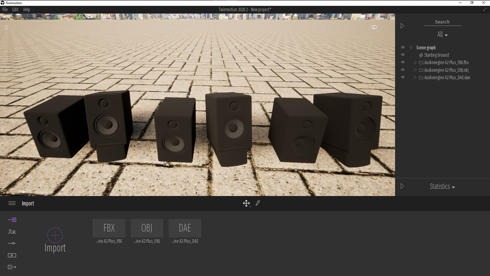Open the Media sidebar icon
Viewport: 490px width, 276px height.
coord(12,255)
